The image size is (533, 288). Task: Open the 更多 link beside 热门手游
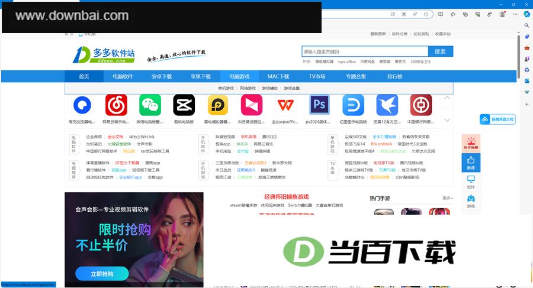coord(447,198)
